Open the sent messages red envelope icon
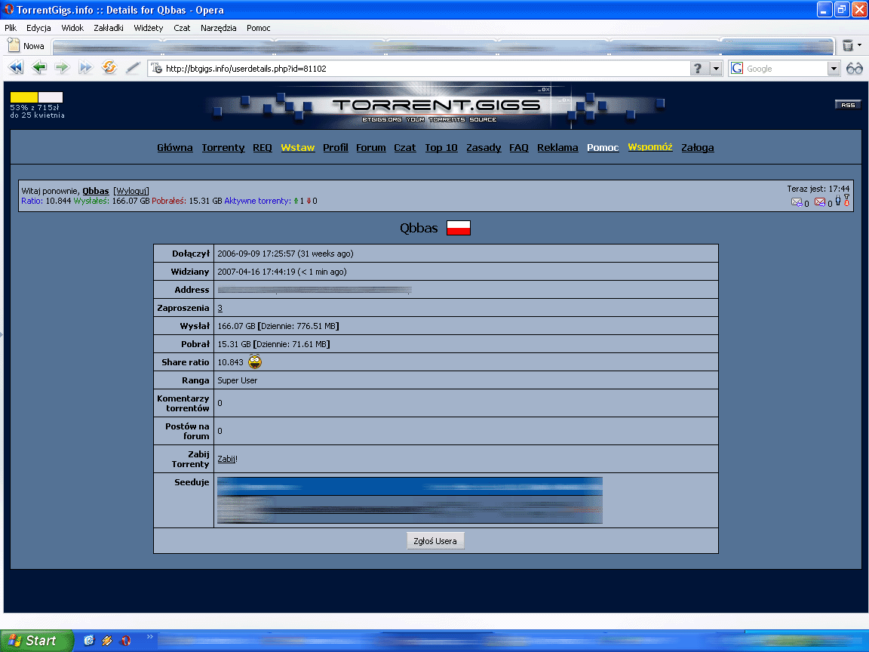Screen dimensions: 869x652 click(x=820, y=202)
